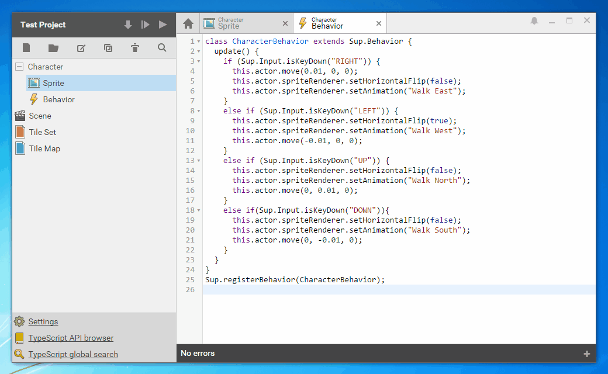Maximize the Superpowers window
Screen dimensions: 608x374
point(569,21)
